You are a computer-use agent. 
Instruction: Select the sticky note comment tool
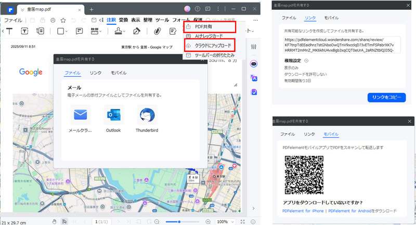pos(79,31)
